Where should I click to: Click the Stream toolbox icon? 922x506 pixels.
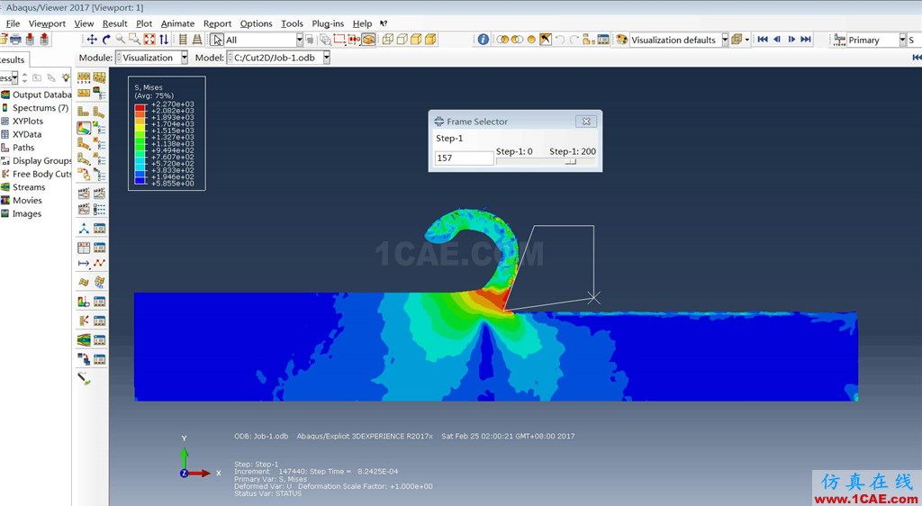coord(84,339)
